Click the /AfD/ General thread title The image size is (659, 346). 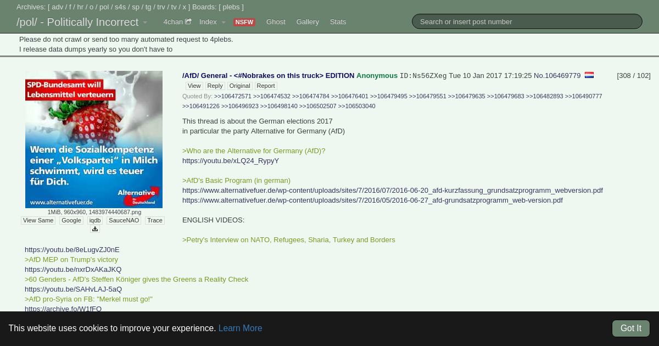pos(268,76)
